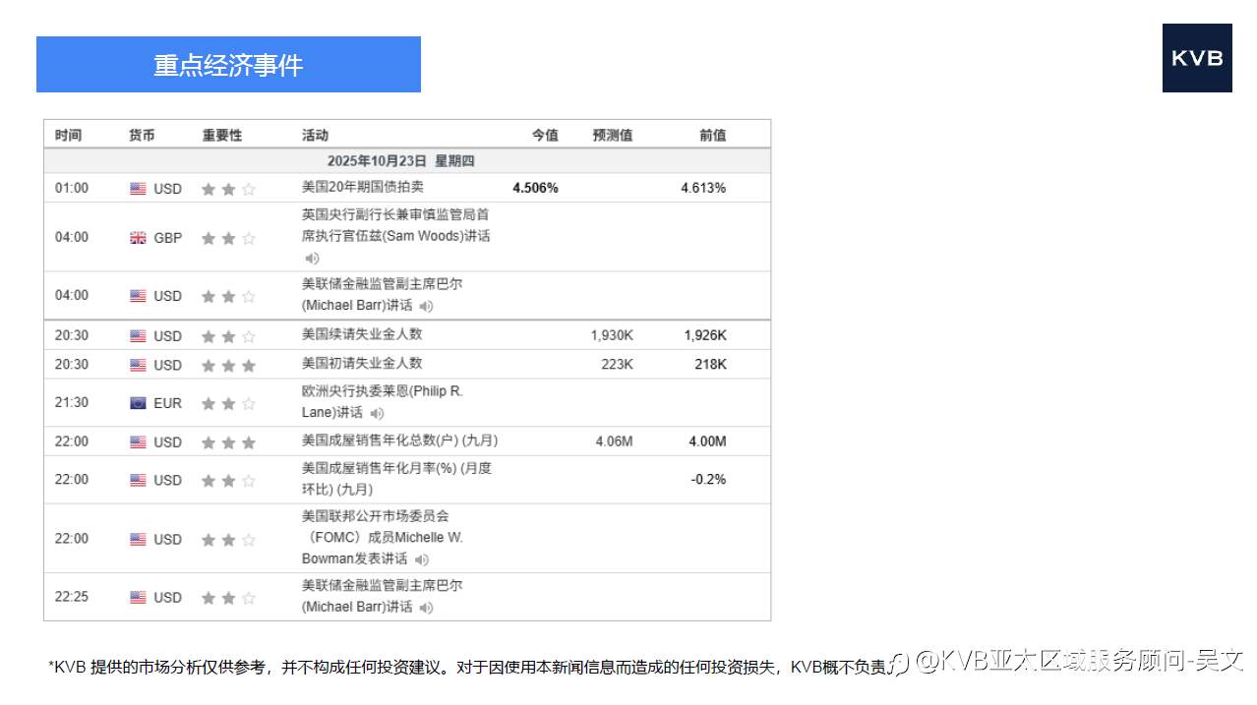Click the UK flag icon next to GBP
Image resolution: width=1257 pixels, height=705 pixels.
[139, 237]
